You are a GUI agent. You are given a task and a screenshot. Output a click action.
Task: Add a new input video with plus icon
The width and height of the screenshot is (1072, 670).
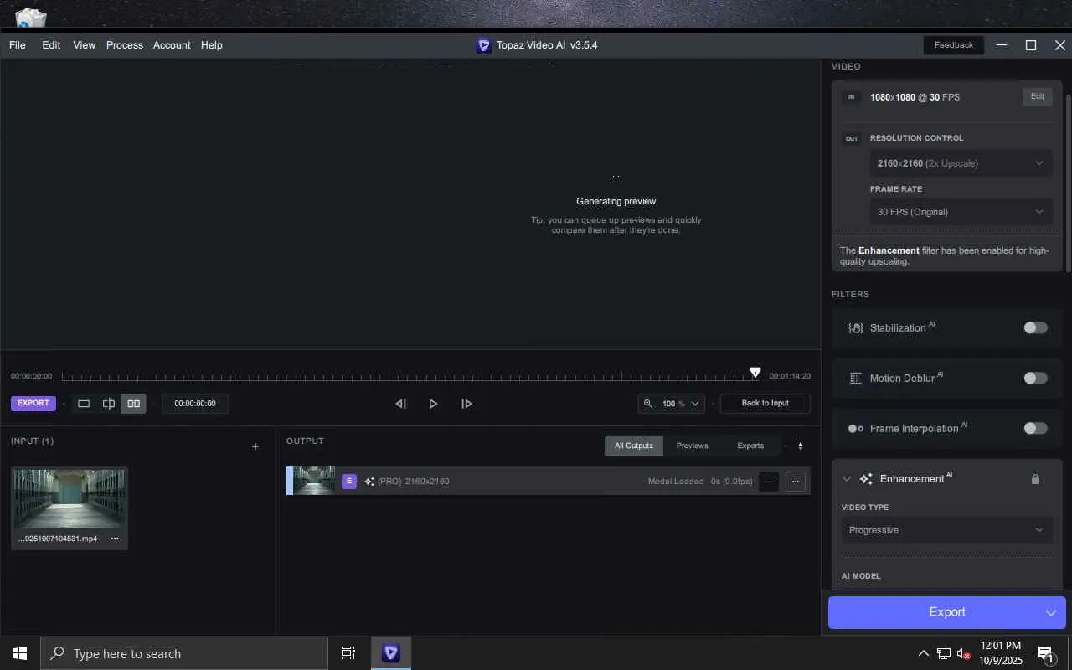pyautogui.click(x=255, y=446)
